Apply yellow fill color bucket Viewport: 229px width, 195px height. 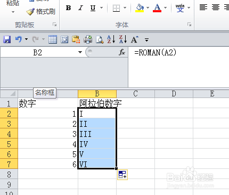point(140,8)
